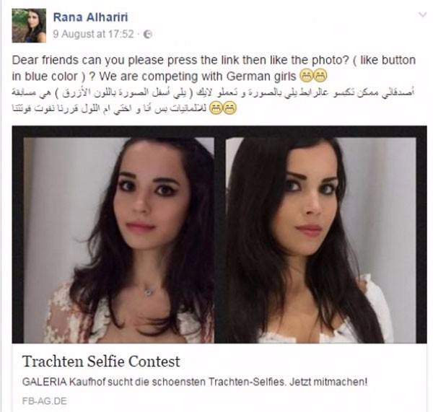Open the 9 August at 17:52 timestamp
The height and width of the screenshot is (412, 433).
[x=93, y=34]
